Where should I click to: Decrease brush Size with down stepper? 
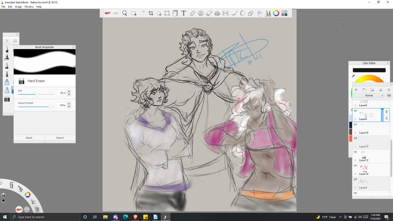point(69,95)
